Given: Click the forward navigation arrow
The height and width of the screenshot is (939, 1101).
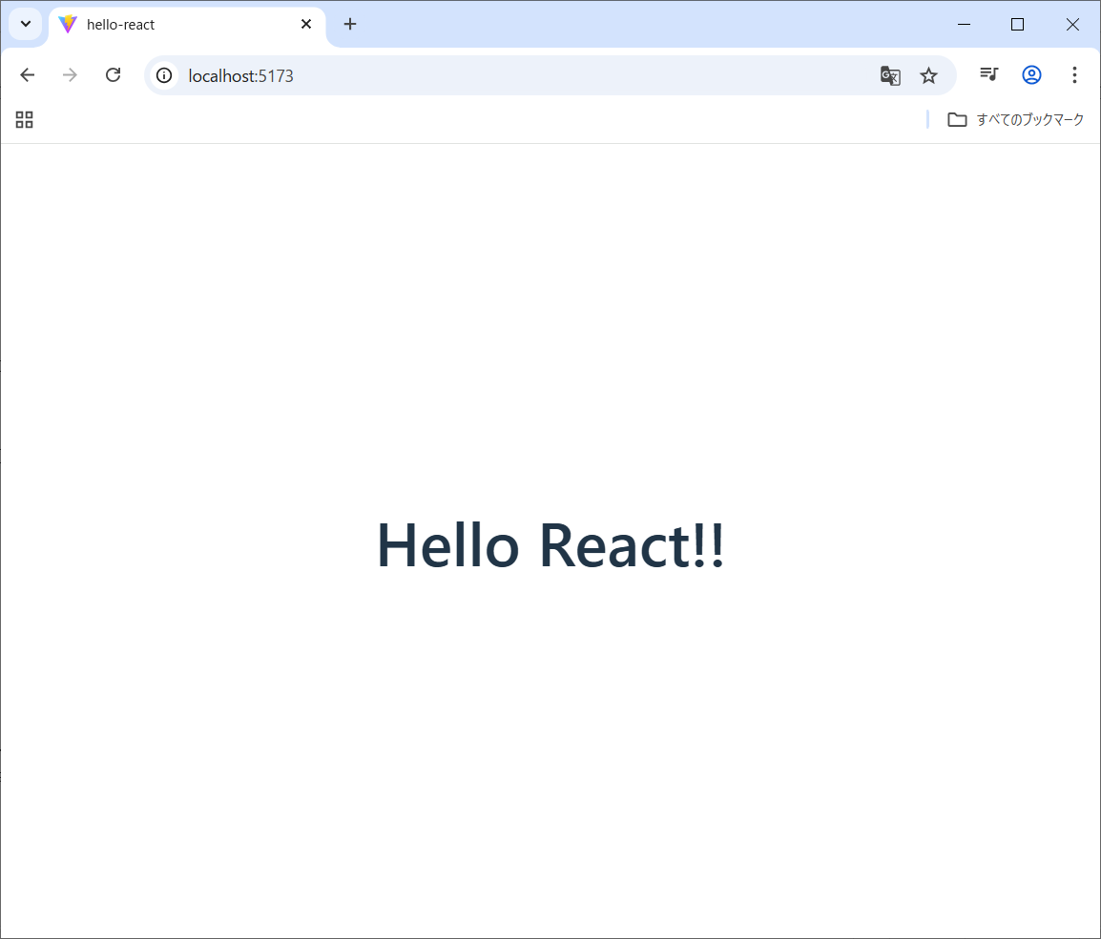Looking at the screenshot, I should point(70,75).
